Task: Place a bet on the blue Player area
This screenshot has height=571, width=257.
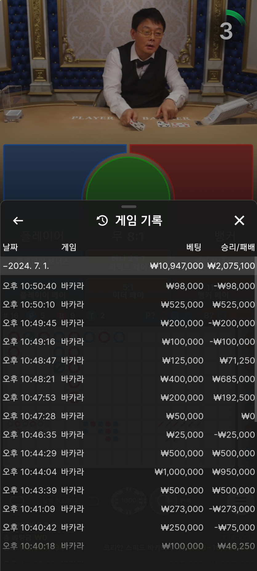Action: click(43, 172)
